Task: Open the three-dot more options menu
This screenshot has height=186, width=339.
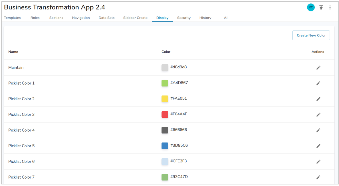Action: click(x=330, y=8)
